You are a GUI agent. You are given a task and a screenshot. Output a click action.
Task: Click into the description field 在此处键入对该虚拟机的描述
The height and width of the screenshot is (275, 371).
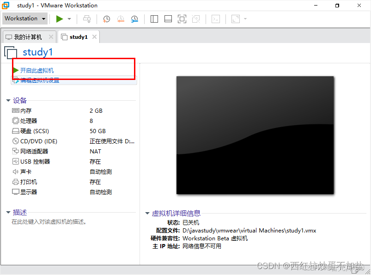click(x=49, y=222)
